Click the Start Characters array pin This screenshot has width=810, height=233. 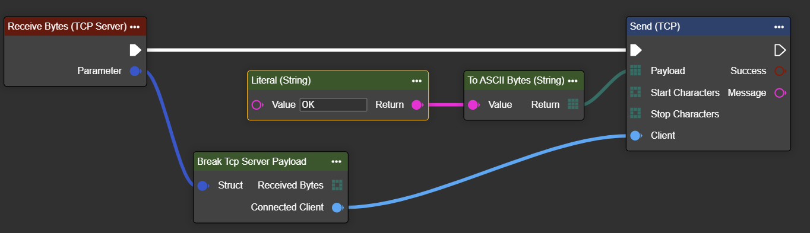tap(635, 92)
